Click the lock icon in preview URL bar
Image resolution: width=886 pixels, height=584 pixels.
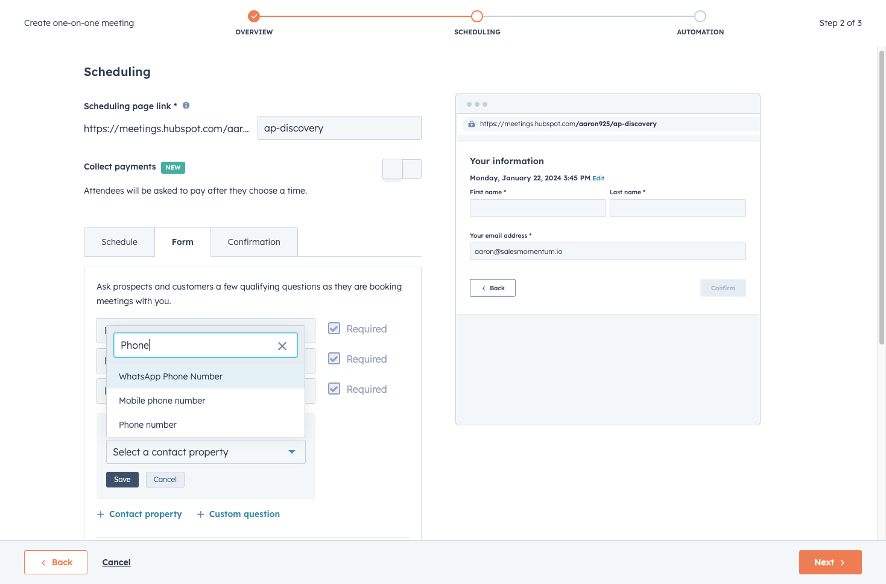(x=472, y=124)
